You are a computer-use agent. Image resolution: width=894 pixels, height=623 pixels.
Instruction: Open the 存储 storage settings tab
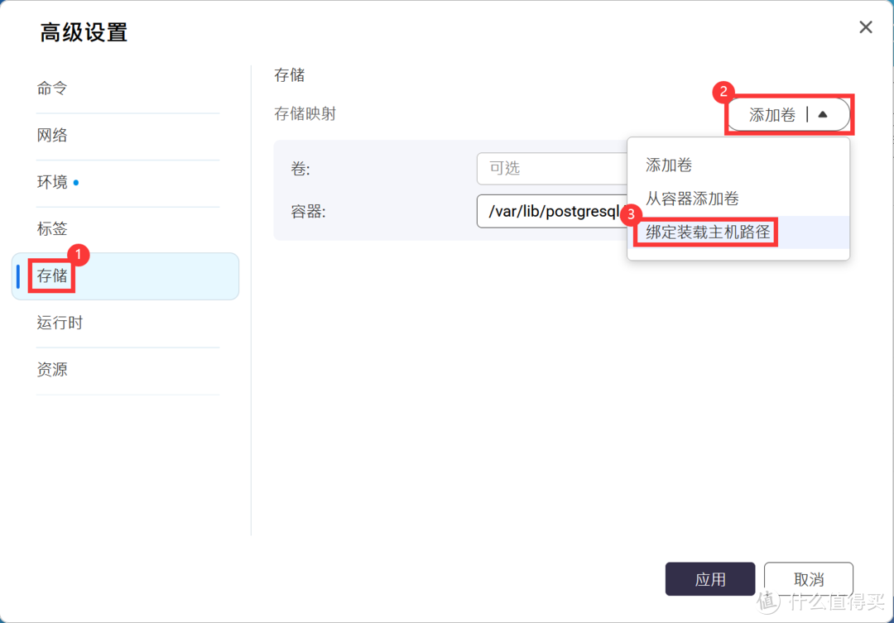(50, 276)
